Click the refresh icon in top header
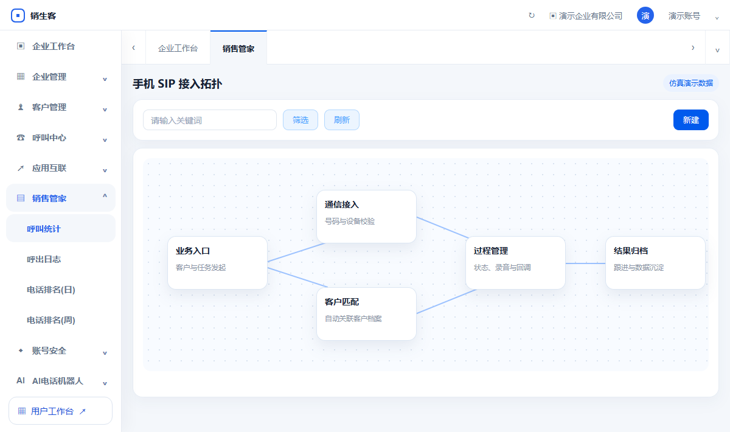Image resolution: width=730 pixels, height=432 pixels. pos(532,16)
